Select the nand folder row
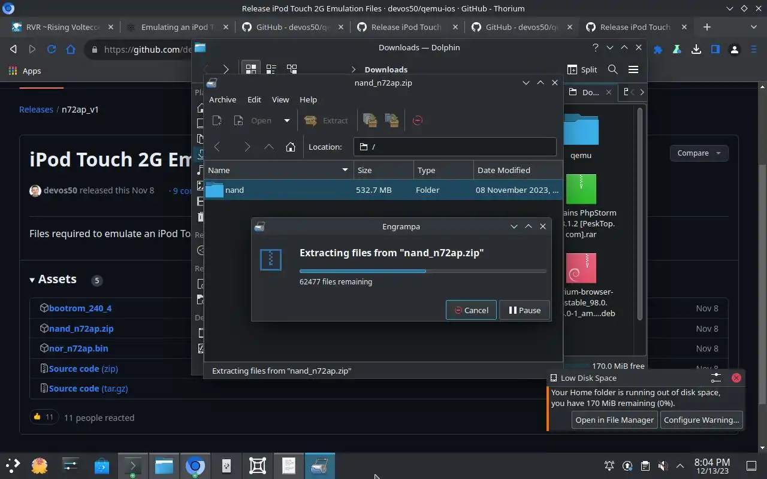Viewport: 767px width, 479px height. pos(383,190)
